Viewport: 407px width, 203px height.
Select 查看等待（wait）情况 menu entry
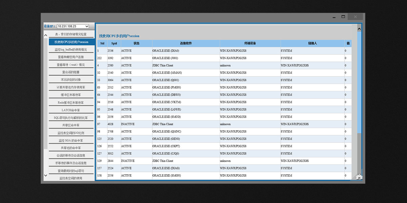pyautogui.click(x=71, y=65)
